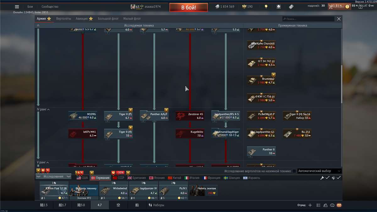
Task: Toggle helicopter research on ground vehicles checkbox
Action: point(294,171)
